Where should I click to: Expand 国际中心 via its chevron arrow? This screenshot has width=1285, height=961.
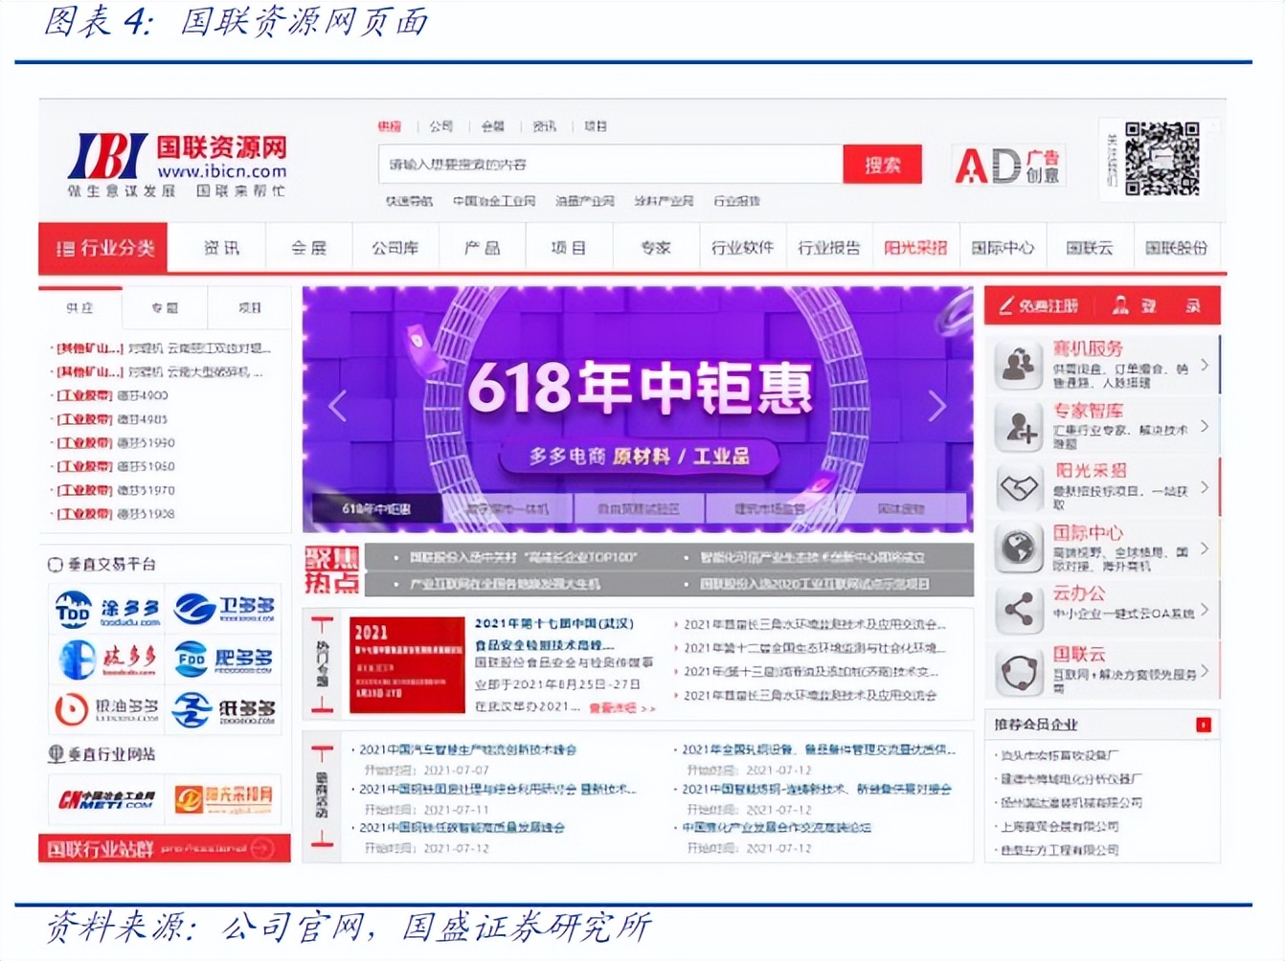coord(1206,548)
